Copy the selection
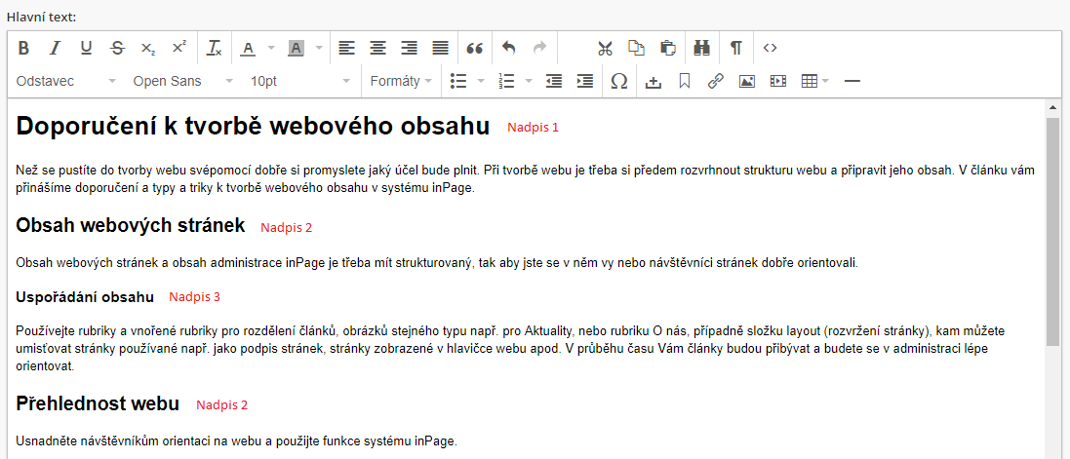 pos(636,48)
